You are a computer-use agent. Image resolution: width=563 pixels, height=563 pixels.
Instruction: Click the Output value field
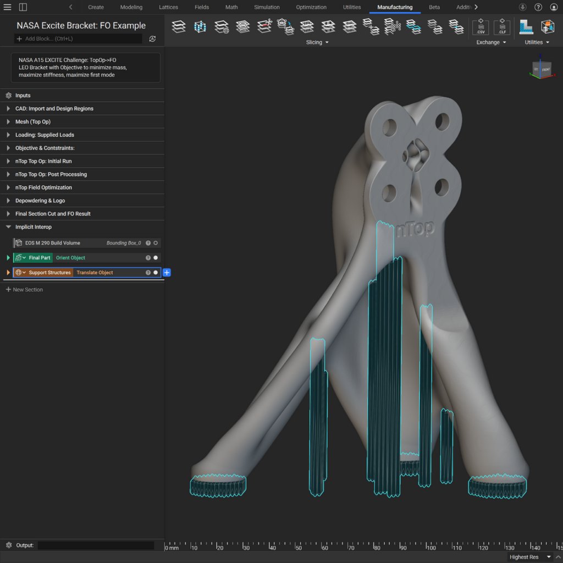(x=96, y=545)
